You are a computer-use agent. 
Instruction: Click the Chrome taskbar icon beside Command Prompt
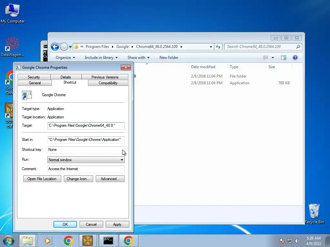(x=128, y=241)
